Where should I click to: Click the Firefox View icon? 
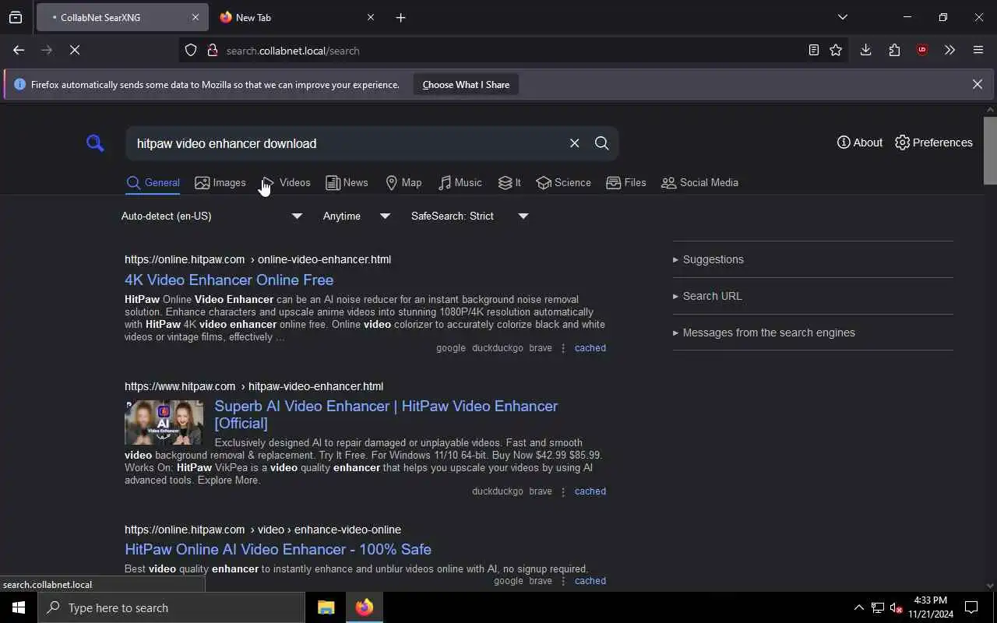16,17
